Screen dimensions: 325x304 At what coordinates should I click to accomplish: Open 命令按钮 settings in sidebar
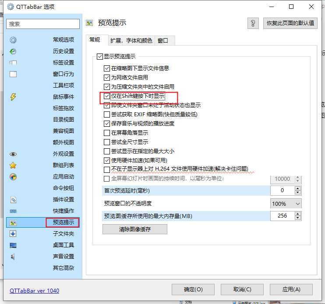click(64, 188)
